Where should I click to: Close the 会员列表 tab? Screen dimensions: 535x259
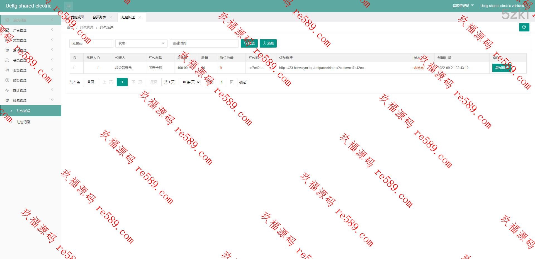point(111,17)
